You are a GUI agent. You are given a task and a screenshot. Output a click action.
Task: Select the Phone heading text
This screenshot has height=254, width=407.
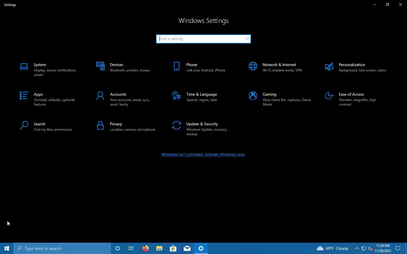[192, 65]
